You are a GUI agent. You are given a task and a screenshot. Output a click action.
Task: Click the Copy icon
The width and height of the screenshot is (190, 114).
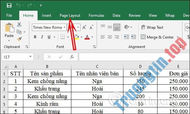click(19, 32)
